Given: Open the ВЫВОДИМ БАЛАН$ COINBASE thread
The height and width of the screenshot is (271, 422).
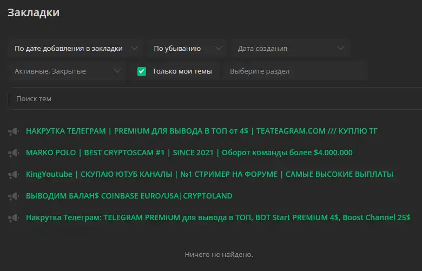Looking at the screenshot, I should (129, 196).
